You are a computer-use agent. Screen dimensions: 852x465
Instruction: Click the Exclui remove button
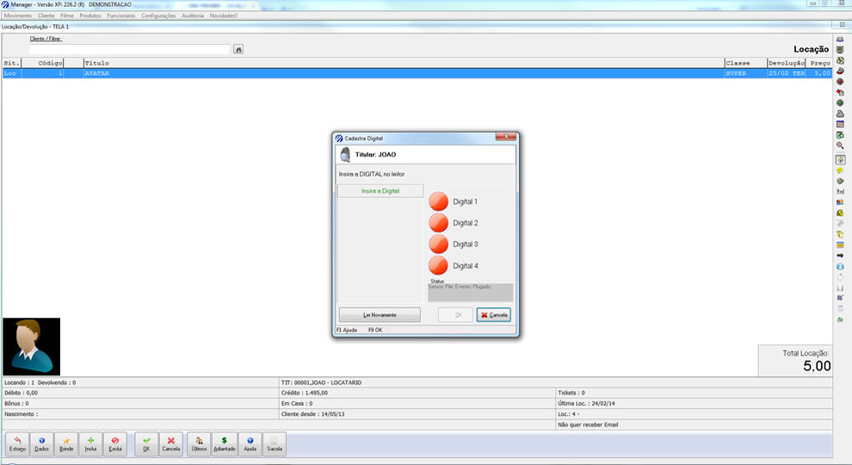[115, 443]
